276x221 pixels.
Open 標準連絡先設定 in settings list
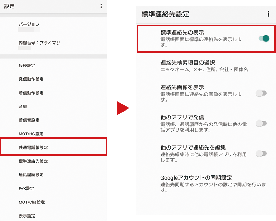(x=53, y=161)
